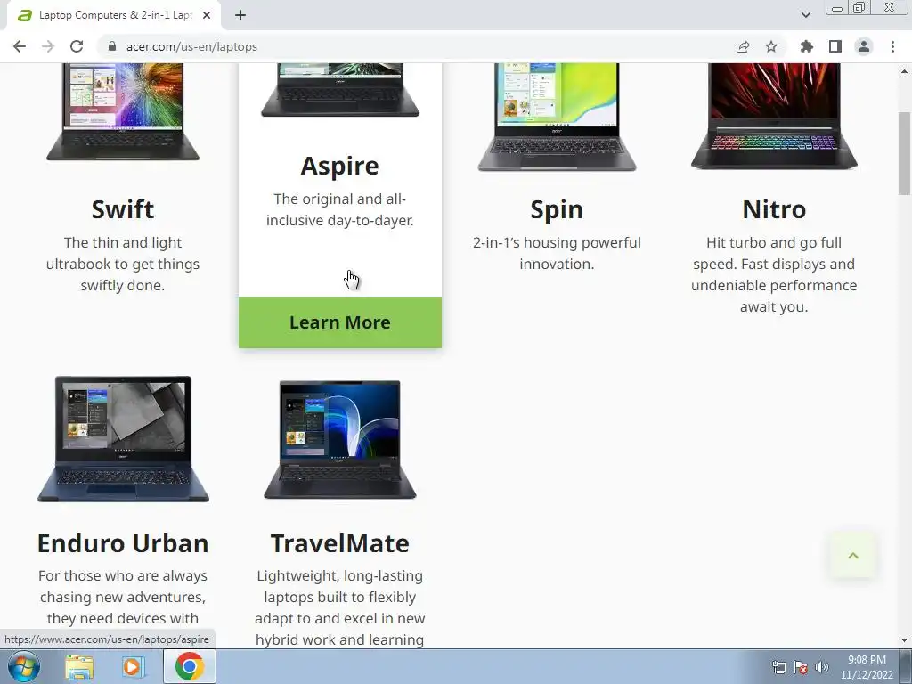
Task: Click the Aspire laptop image
Action: click(340, 90)
